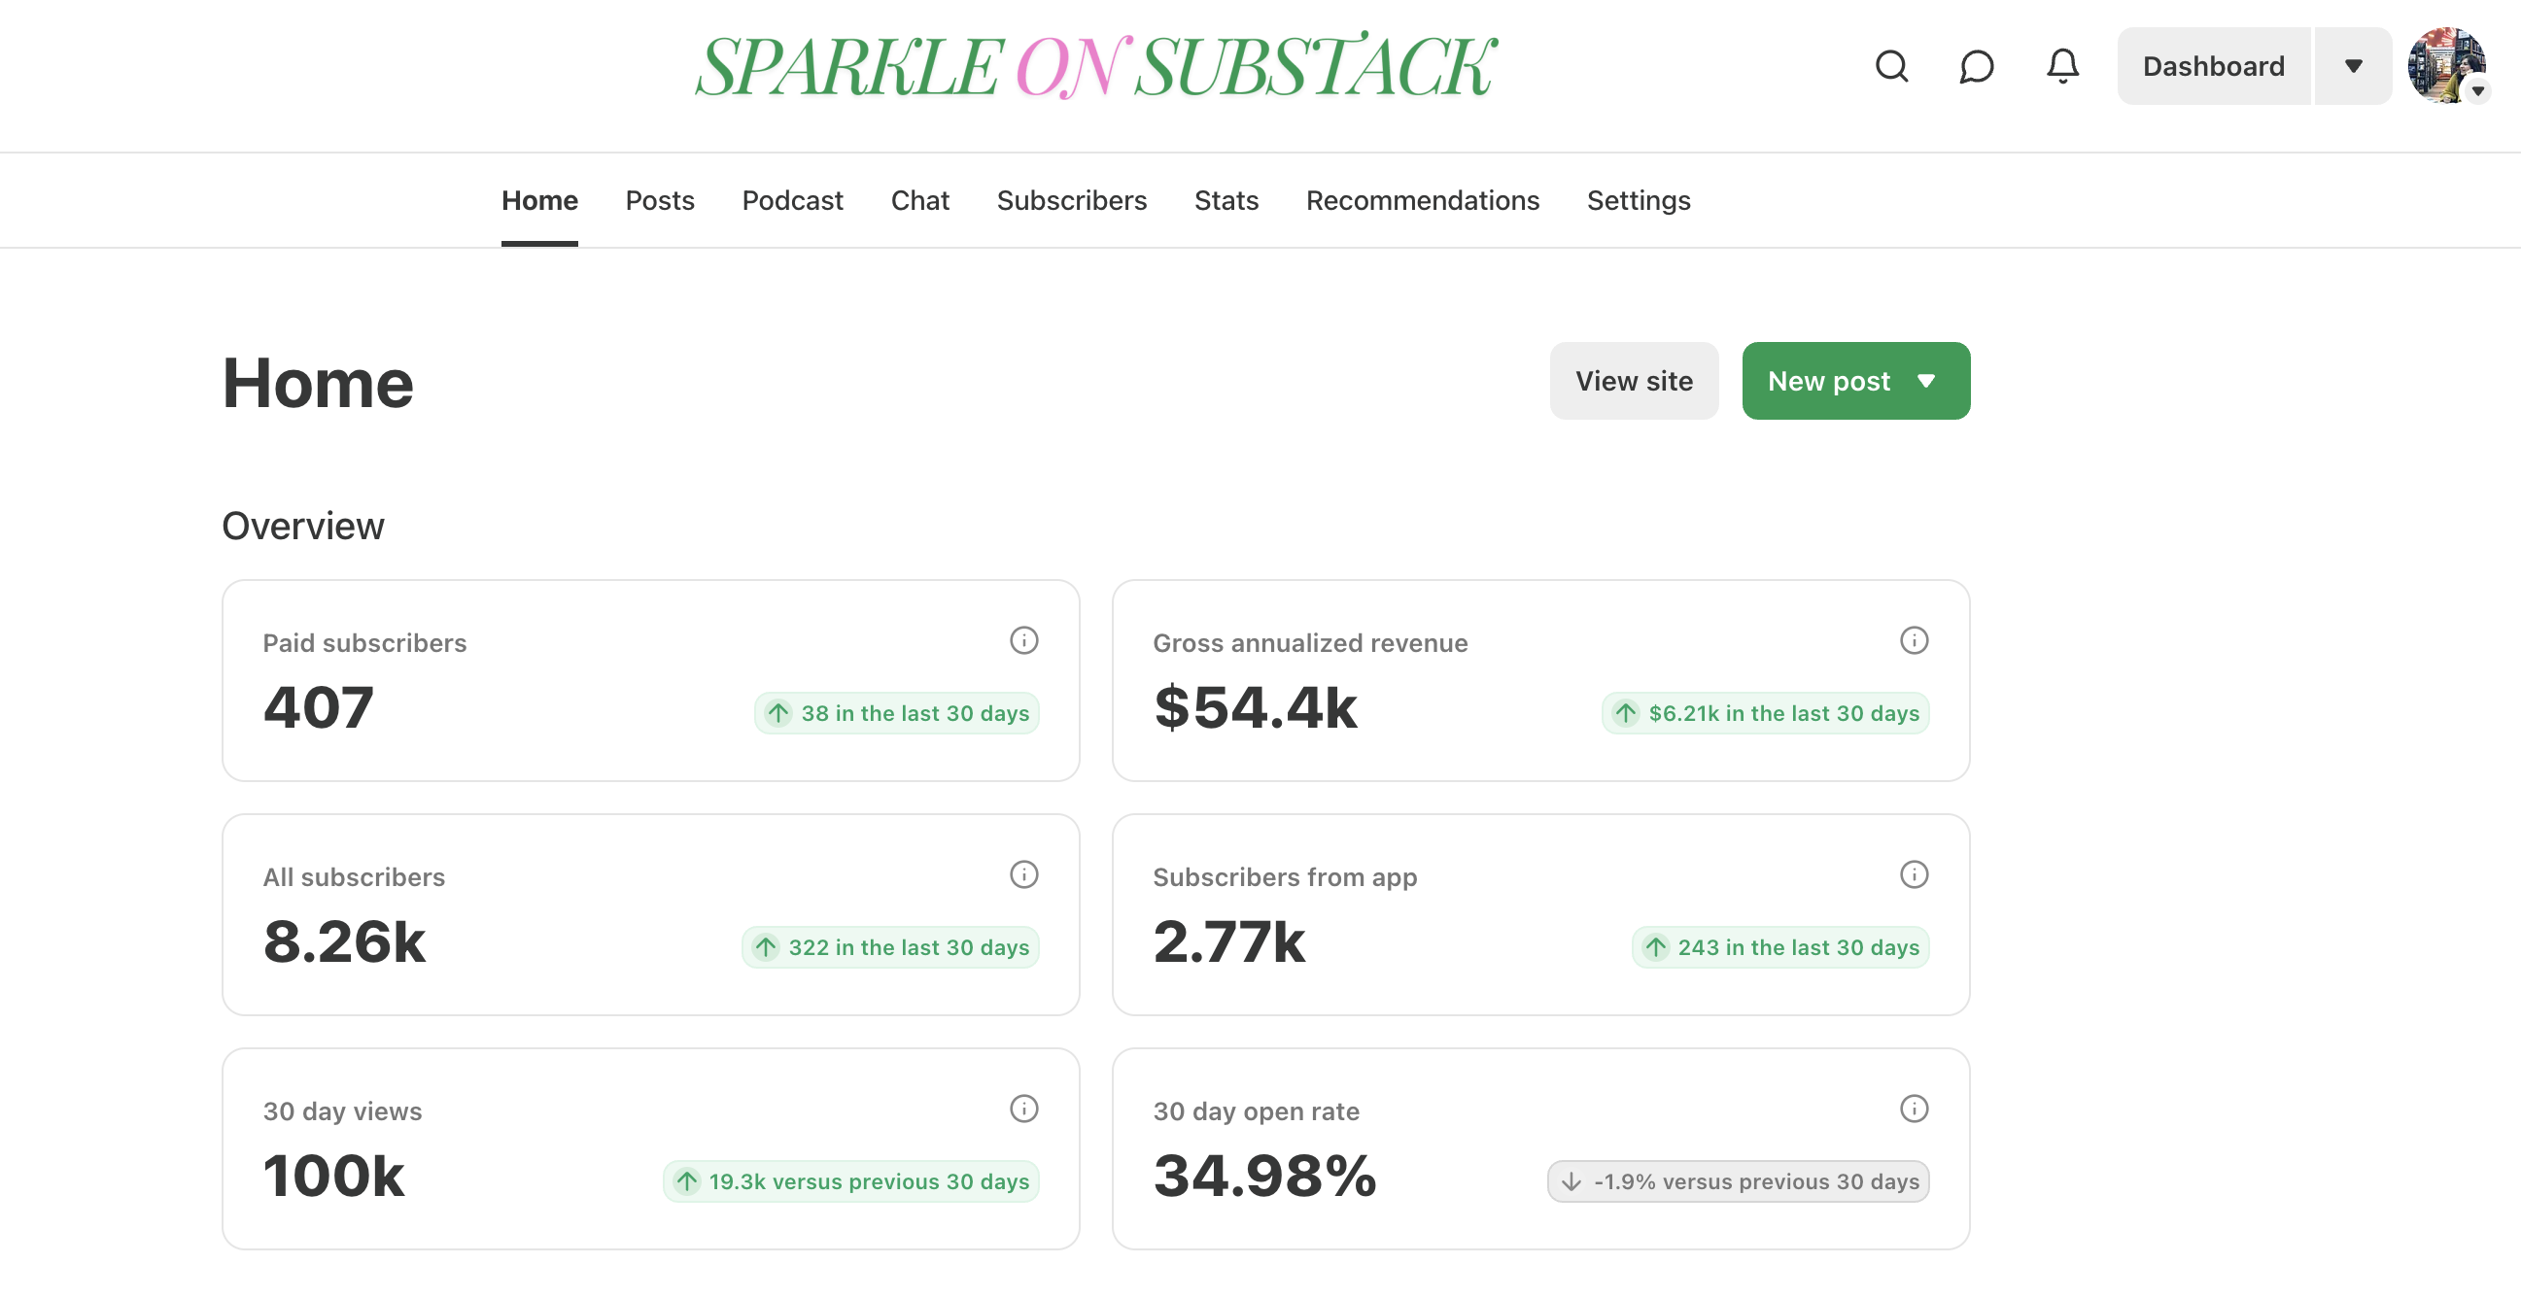This screenshot has width=2521, height=1298.
Task: Create a post with the New post button
Action: point(1828,381)
